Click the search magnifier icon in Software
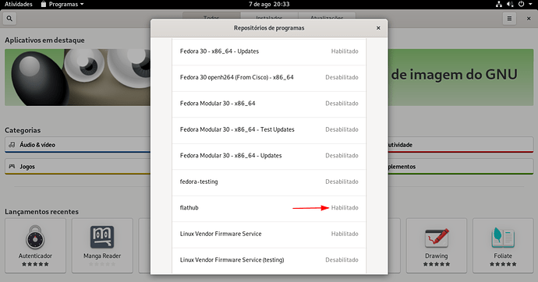Screen dimensions: 538x282 9,19
